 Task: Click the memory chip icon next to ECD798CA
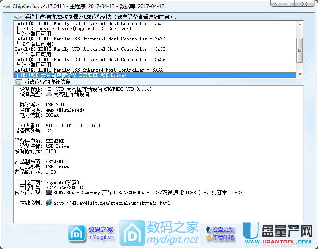(x=49, y=192)
